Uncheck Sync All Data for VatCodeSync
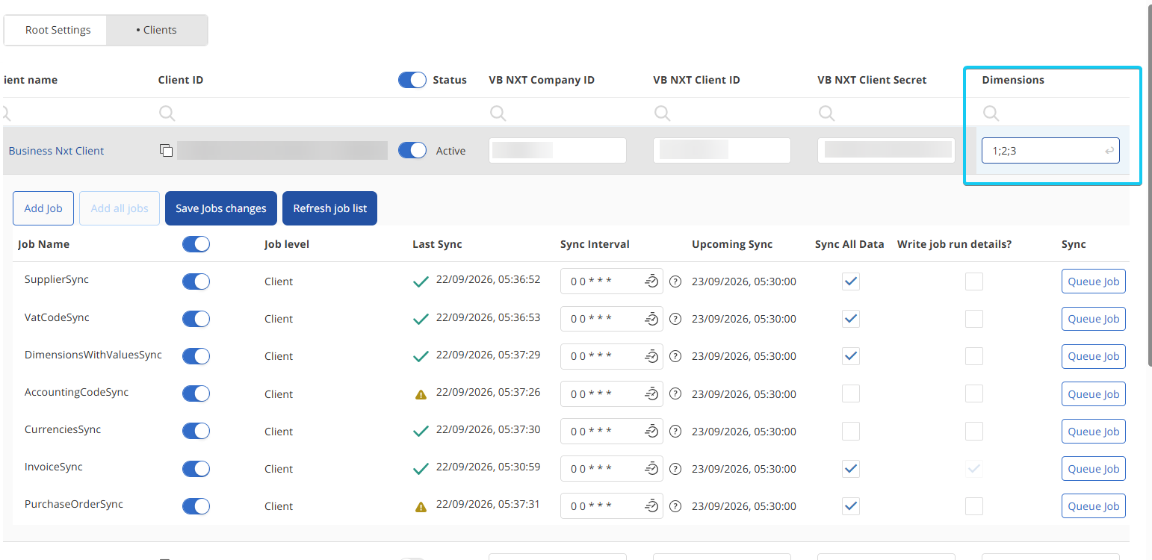 pyautogui.click(x=851, y=319)
